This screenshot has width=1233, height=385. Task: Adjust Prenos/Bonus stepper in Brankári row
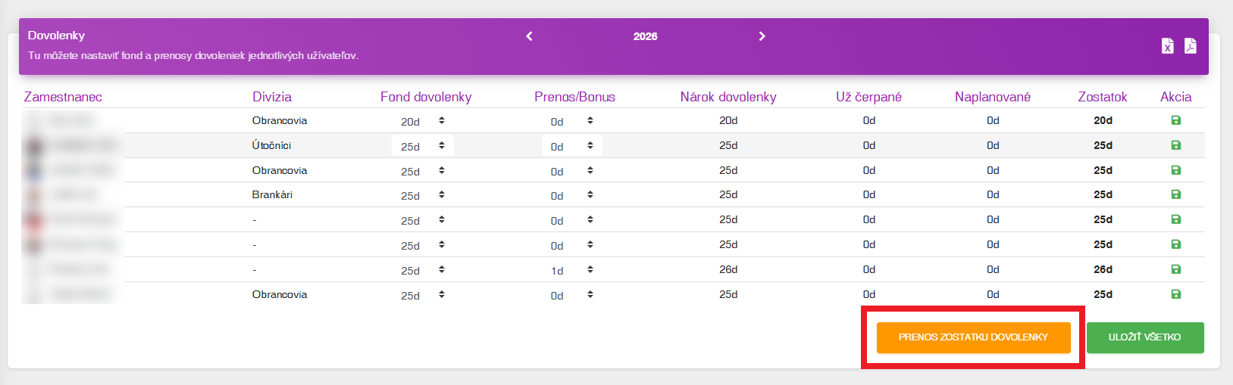click(590, 194)
